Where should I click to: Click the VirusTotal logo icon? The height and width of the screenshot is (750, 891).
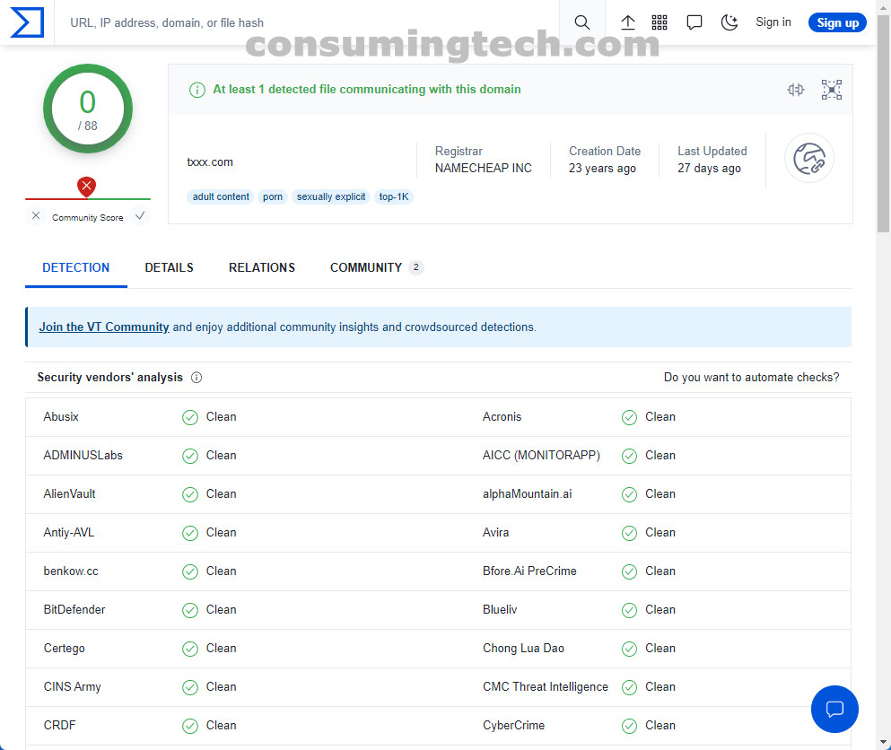[x=27, y=22]
